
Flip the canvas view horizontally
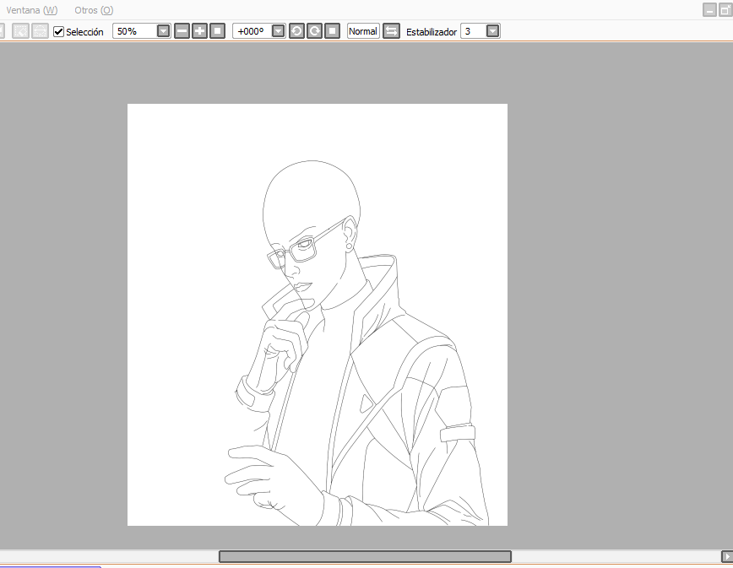click(391, 31)
